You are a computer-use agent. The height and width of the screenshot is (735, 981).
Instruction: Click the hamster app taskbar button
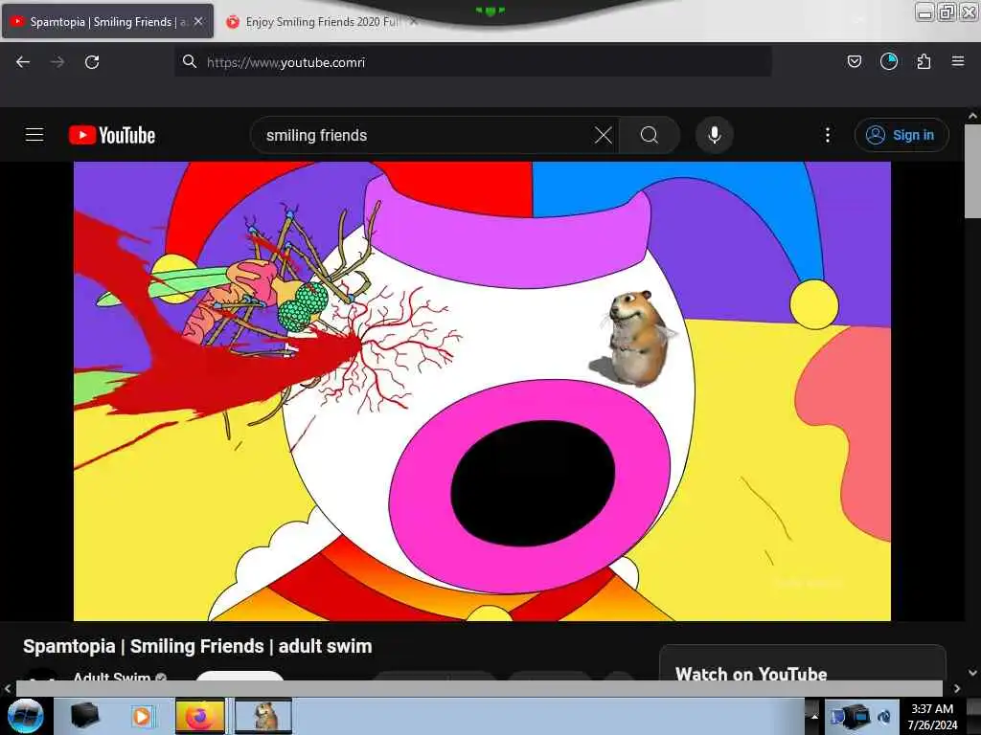coord(262,716)
